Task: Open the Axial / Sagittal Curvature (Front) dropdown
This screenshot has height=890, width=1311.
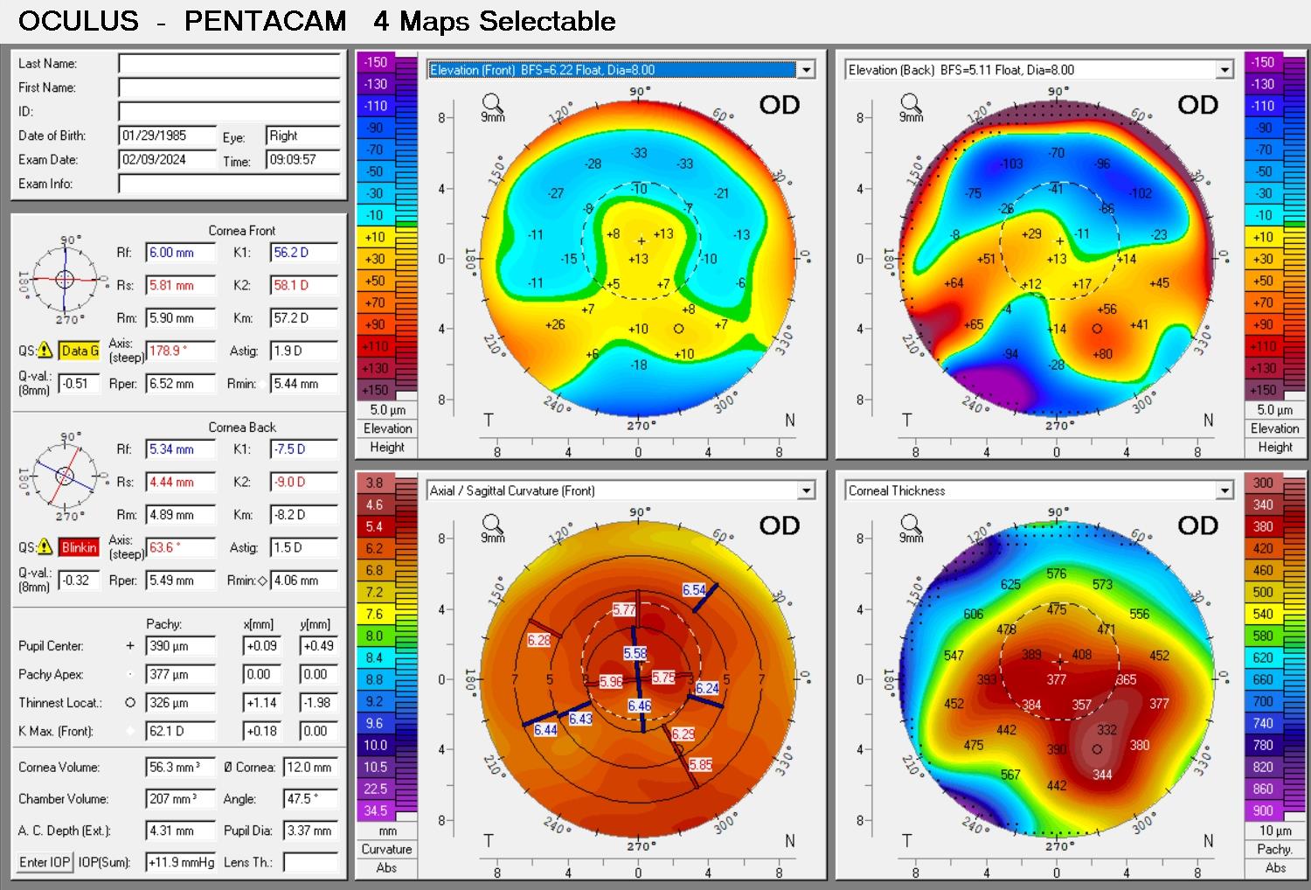Action: pos(807,490)
